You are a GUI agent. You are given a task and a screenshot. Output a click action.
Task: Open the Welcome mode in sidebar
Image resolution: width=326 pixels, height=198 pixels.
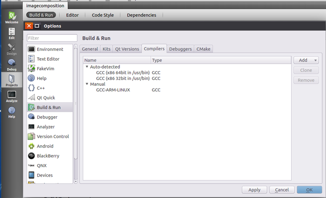(12, 17)
